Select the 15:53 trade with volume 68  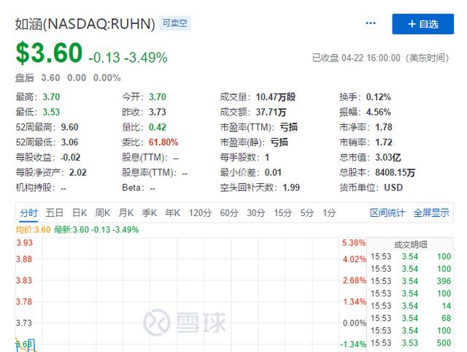point(411,318)
